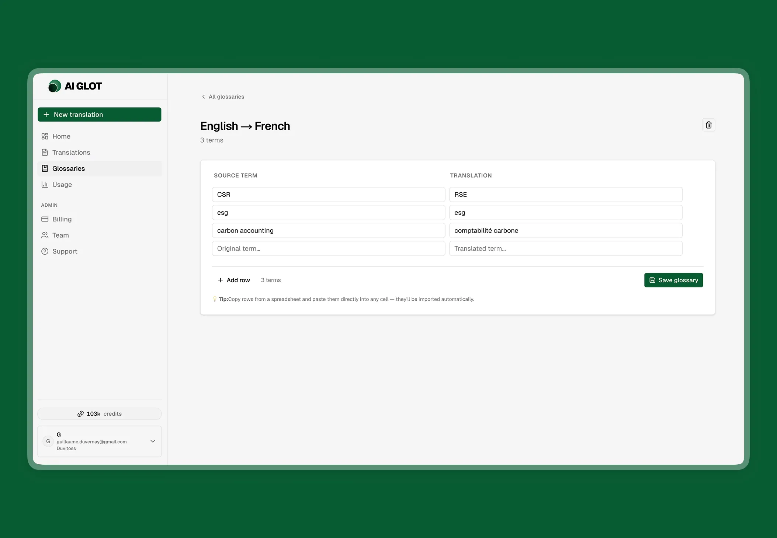Screen dimensions: 777x538
Task: Delete this glossary using the trash icon
Action: click(708, 125)
